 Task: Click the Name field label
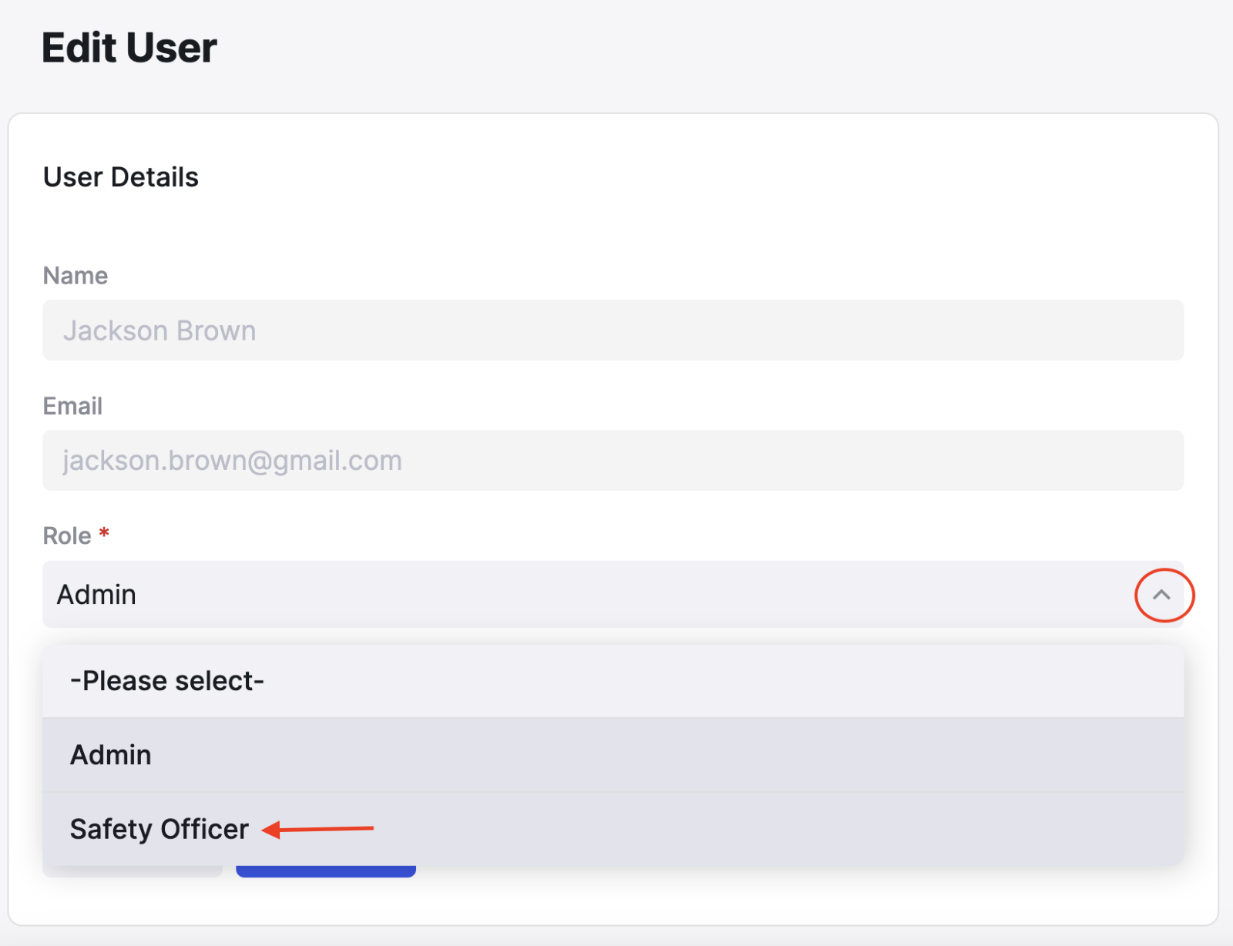[x=76, y=276]
